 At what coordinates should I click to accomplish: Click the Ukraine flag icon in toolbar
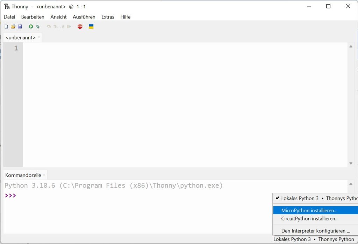[91, 27]
